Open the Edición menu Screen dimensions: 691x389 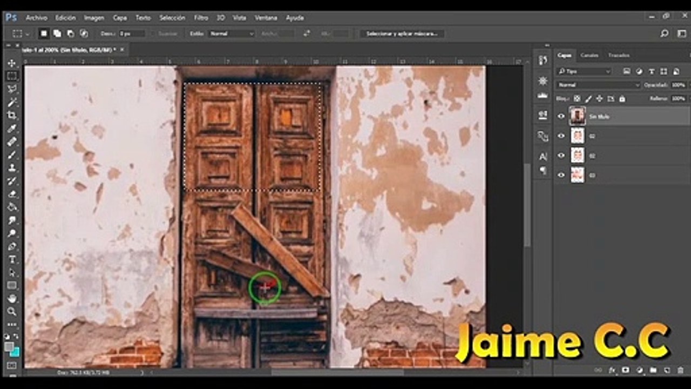tap(65, 18)
